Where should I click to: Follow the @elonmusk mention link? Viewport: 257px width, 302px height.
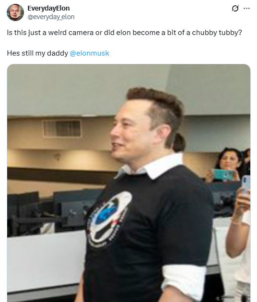coord(89,53)
